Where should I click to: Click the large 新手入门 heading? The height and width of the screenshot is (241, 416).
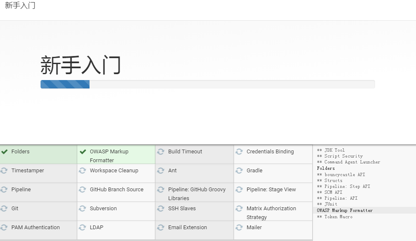[x=81, y=65]
